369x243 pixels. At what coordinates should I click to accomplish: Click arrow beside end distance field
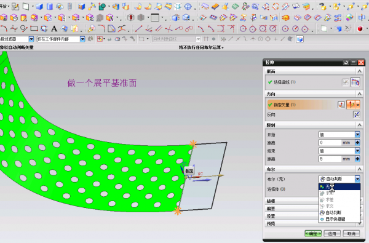(357, 159)
